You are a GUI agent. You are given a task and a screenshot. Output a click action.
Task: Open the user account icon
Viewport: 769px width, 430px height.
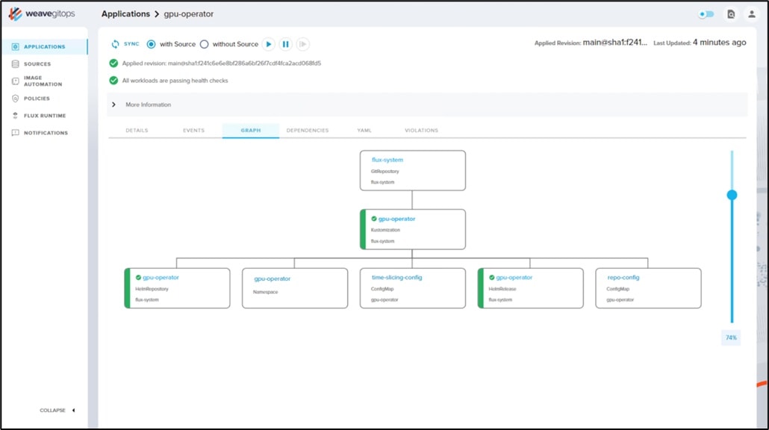tap(751, 14)
